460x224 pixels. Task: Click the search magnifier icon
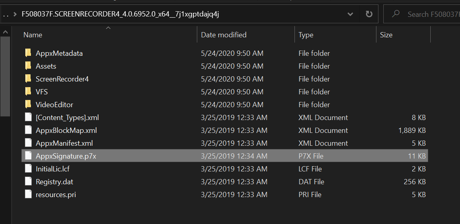(396, 14)
